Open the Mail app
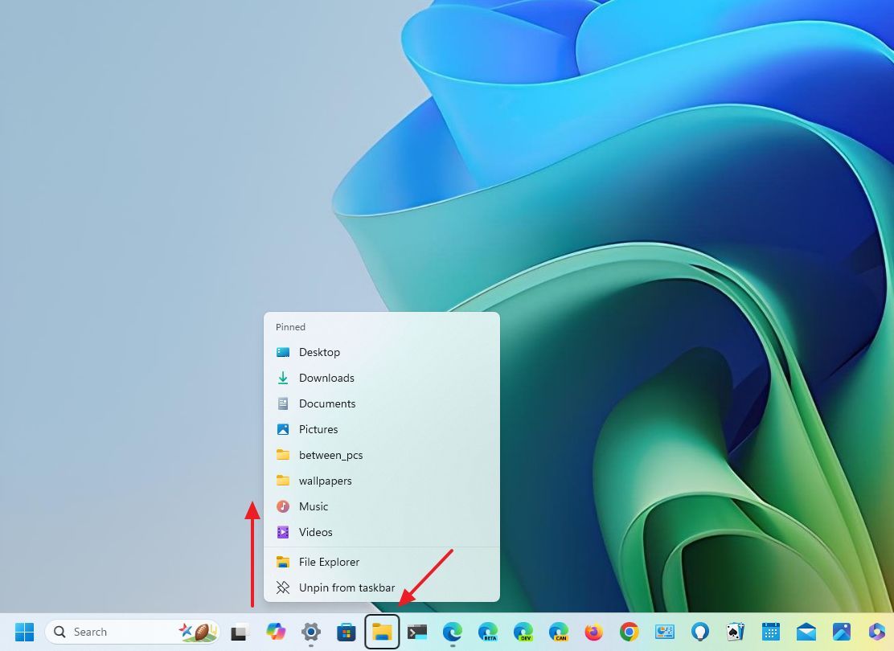This screenshot has height=651, width=894. (x=806, y=632)
